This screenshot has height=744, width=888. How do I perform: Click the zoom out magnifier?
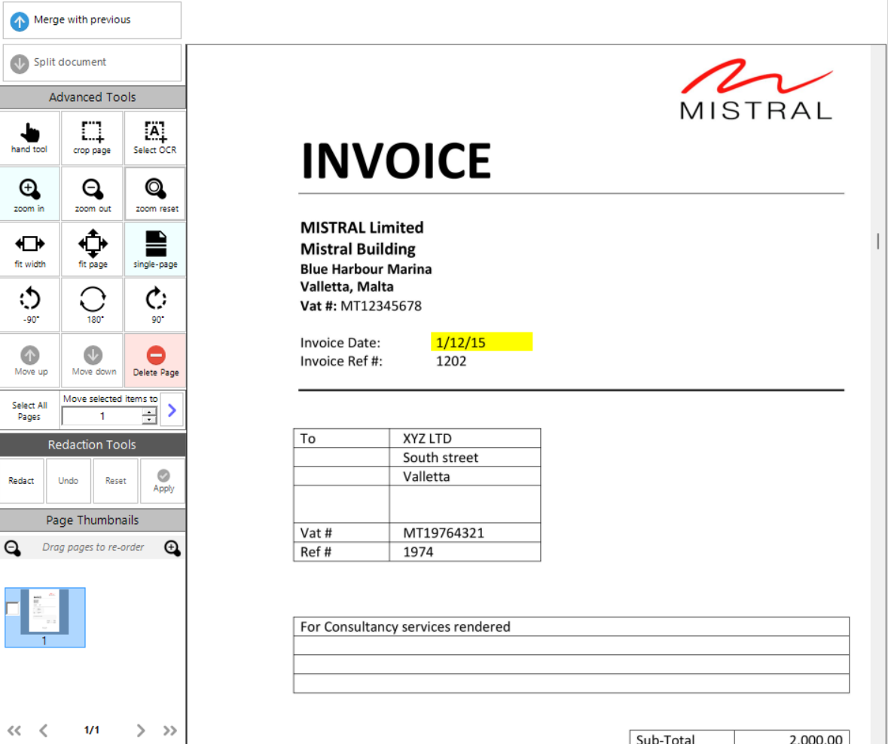(x=93, y=194)
